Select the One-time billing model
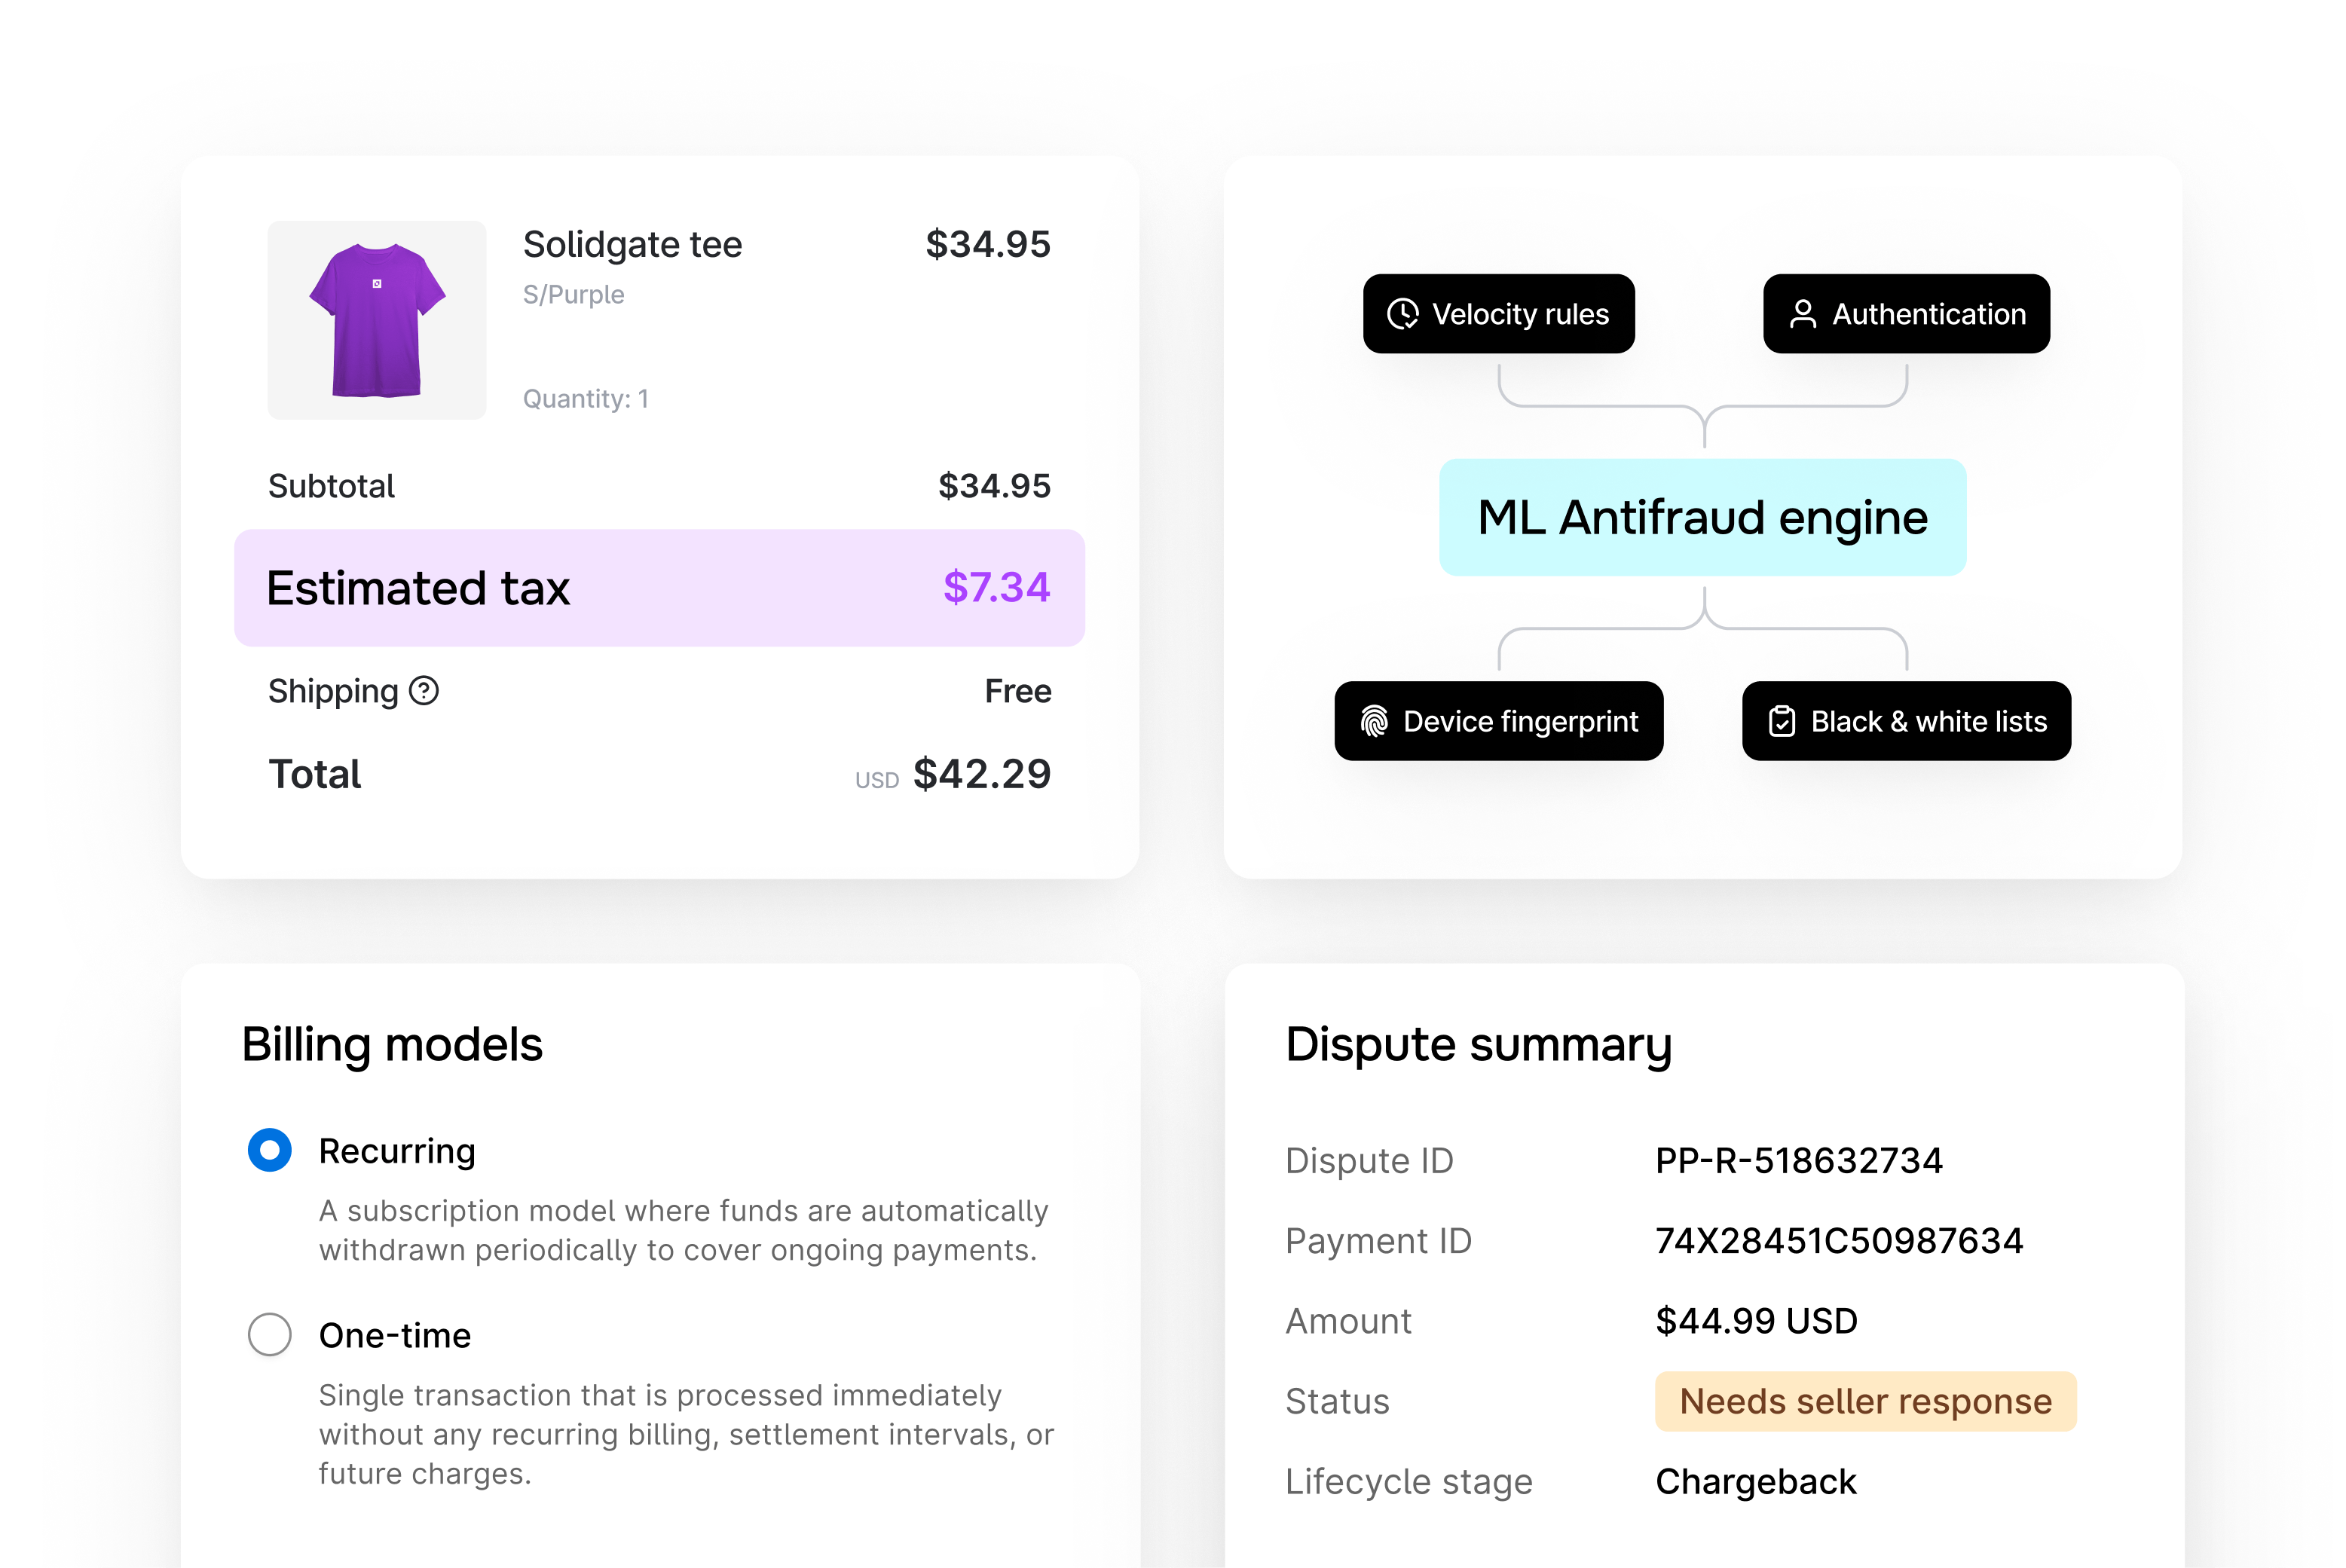 tap(268, 1335)
